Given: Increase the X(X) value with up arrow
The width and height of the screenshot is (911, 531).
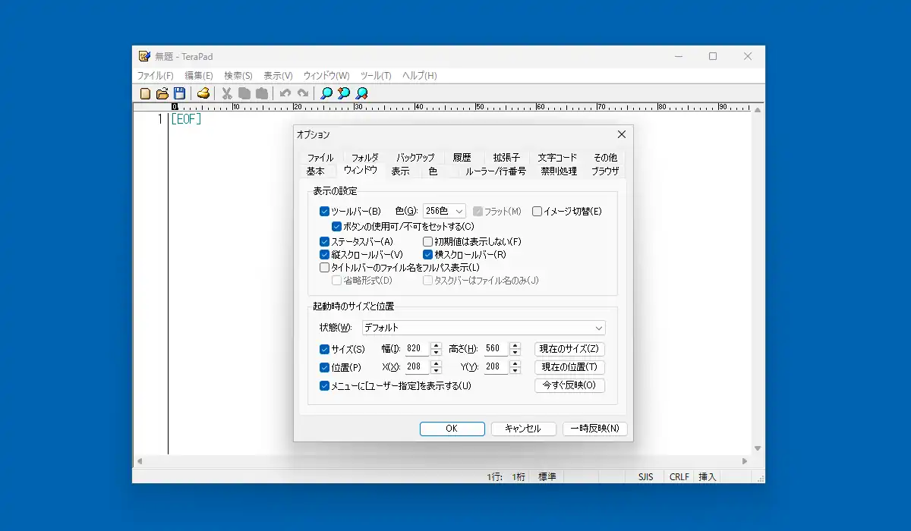Looking at the screenshot, I should [x=436, y=364].
